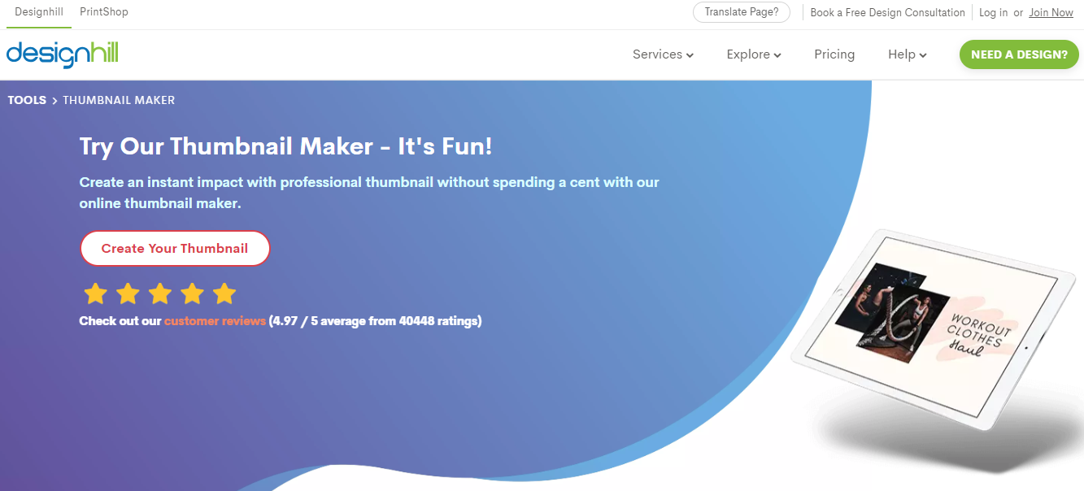Click the Join Now link
The width and height of the screenshot is (1084, 491).
[1051, 12]
